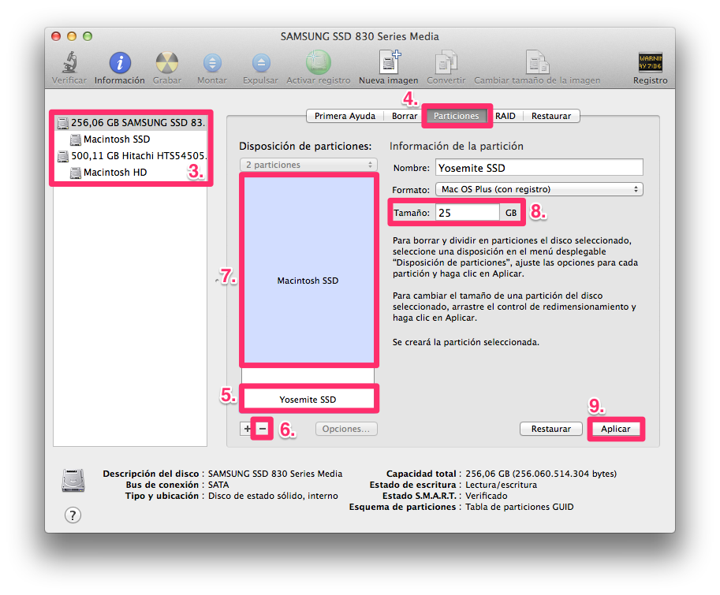Click the Expulsar eject icon

coord(261,63)
